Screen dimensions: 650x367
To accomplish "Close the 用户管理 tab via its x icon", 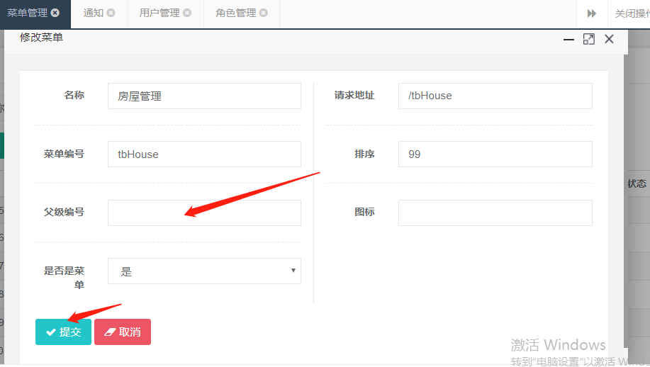I will (x=187, y=13).
